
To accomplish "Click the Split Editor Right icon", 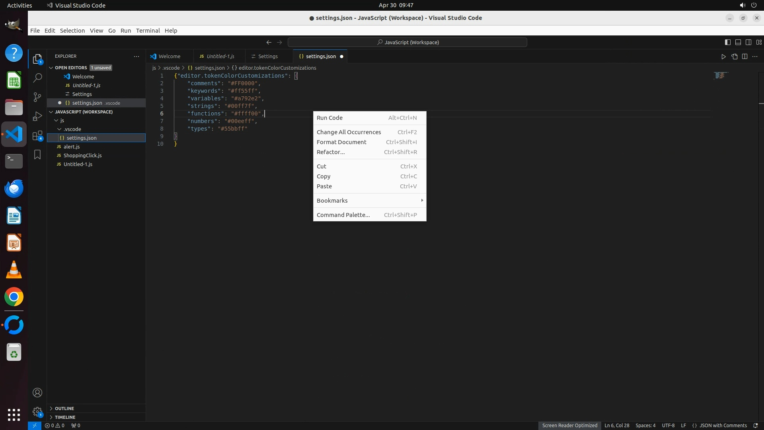I will (x=745, y=57).
